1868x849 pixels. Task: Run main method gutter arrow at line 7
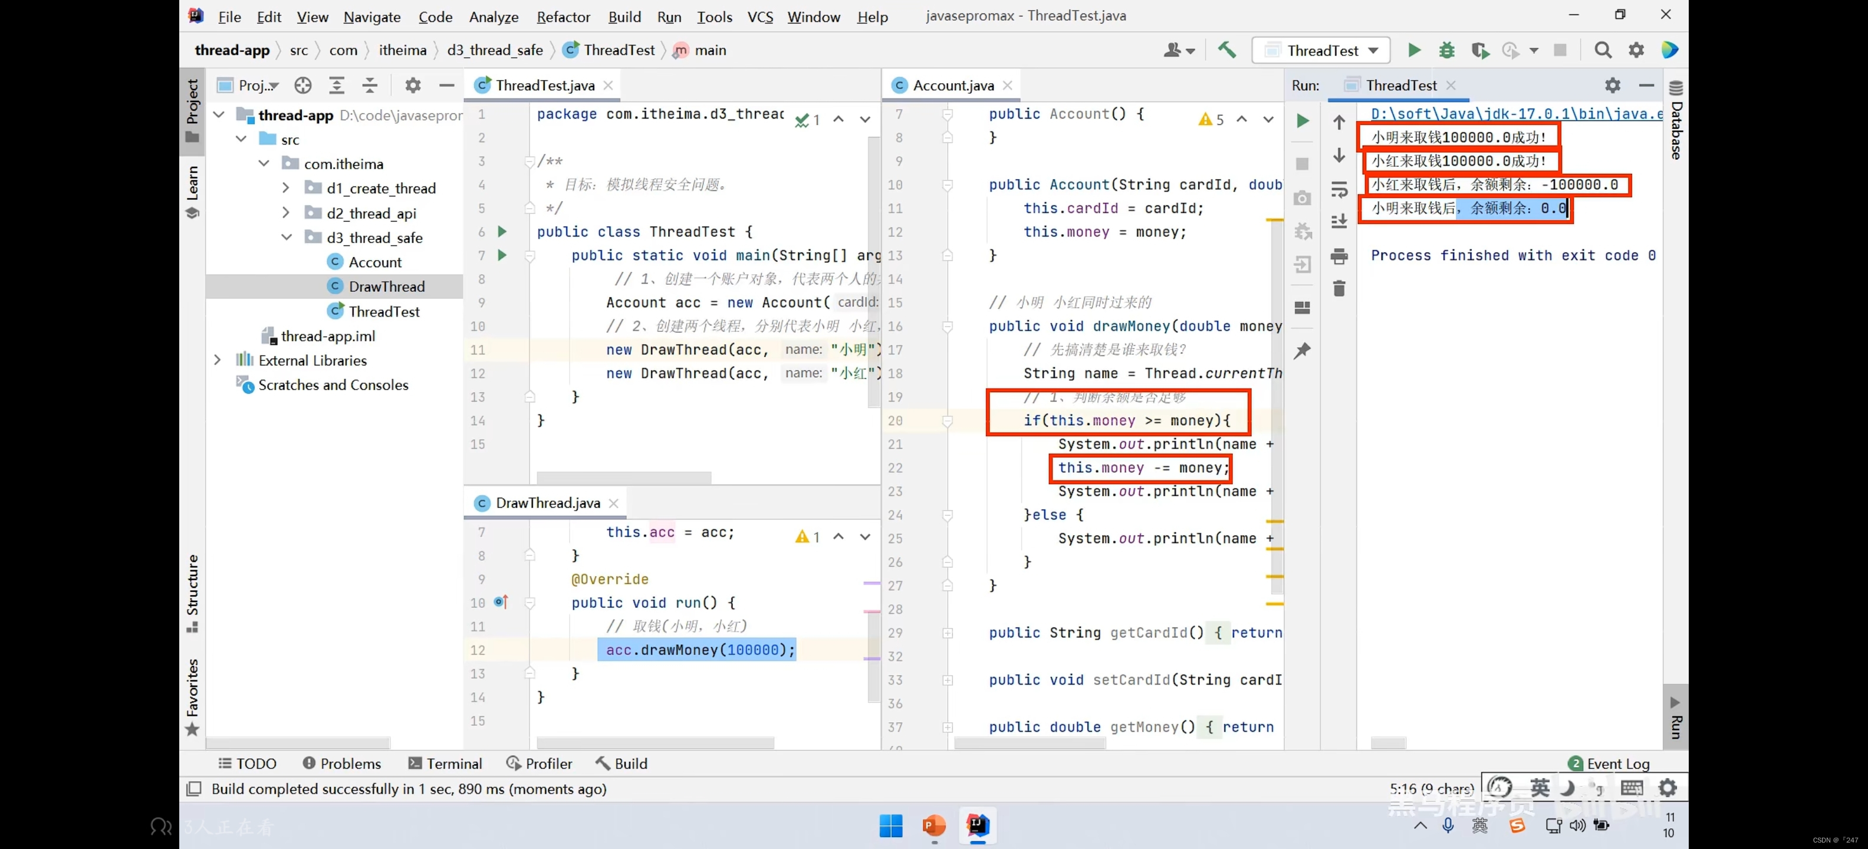502,255
